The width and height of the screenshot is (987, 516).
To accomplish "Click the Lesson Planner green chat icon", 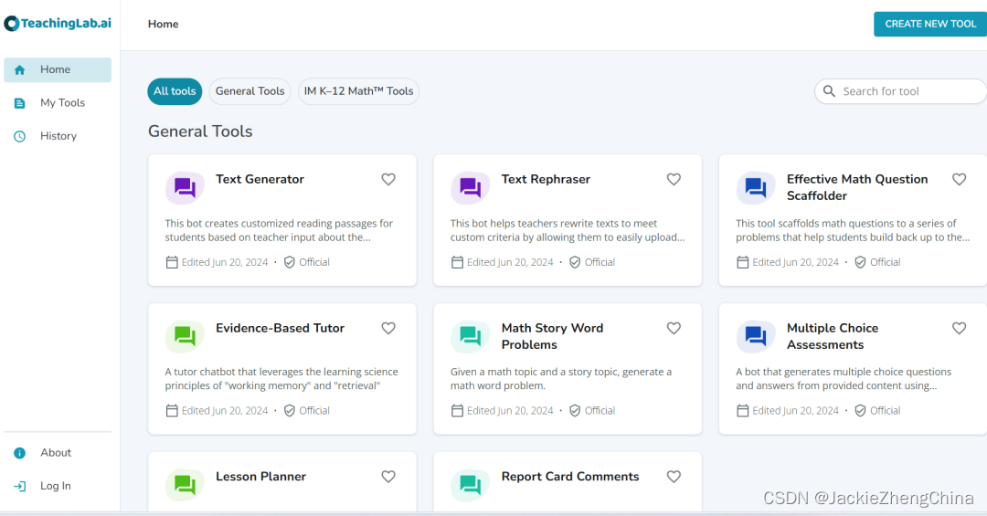I will pos(185,485).
